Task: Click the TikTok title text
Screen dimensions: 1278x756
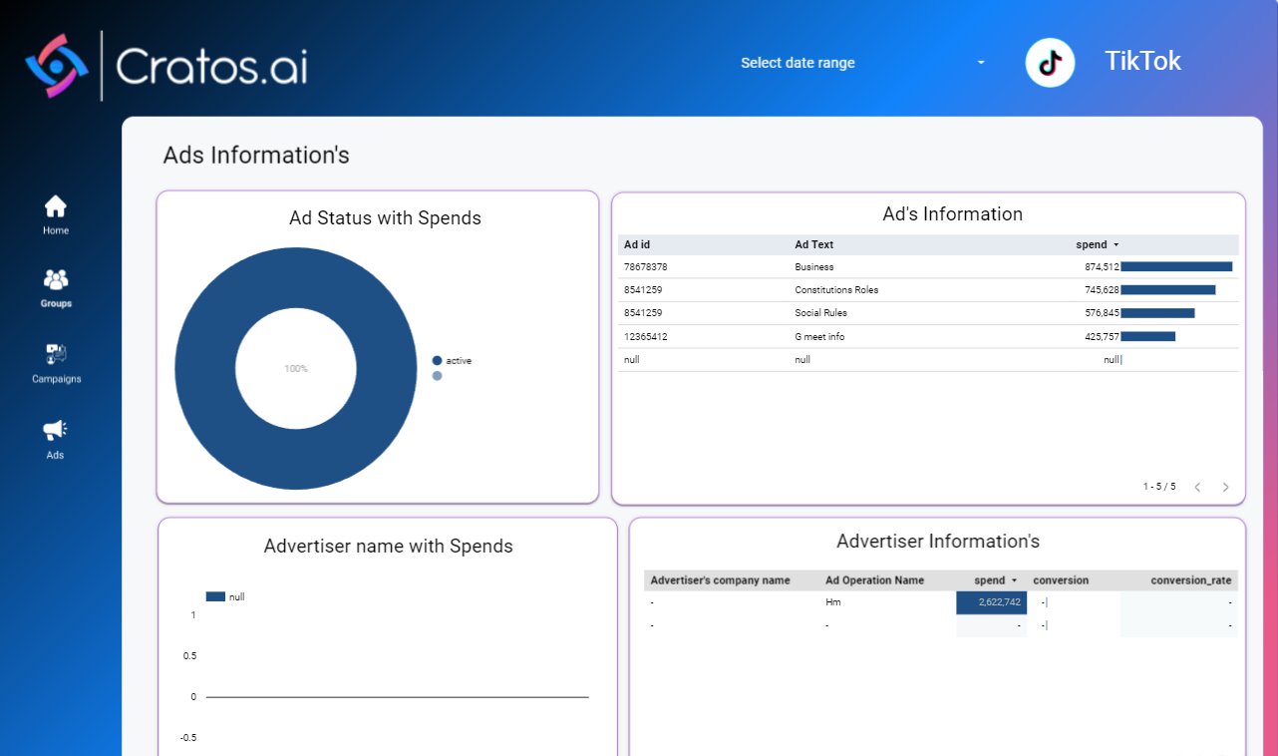Action: pyautogui.click(x=1142, y=61)
